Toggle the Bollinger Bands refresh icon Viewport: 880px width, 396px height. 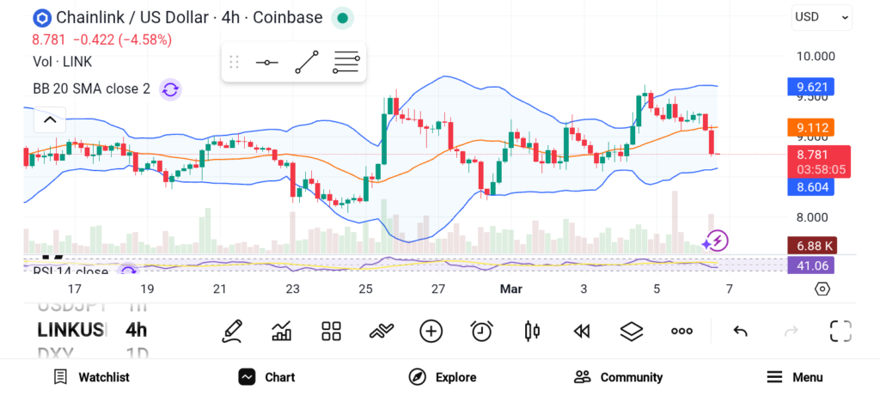[170, 88]
